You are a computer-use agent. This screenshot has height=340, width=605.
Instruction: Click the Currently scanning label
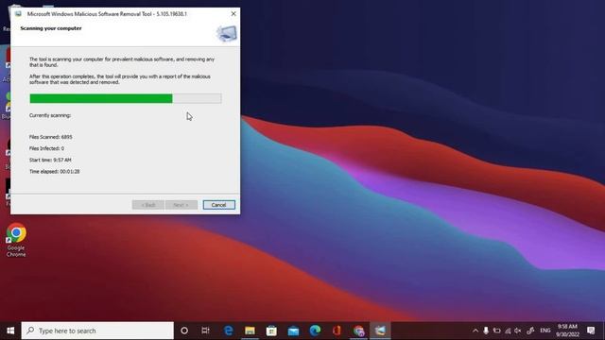click(x=50, y=115)
